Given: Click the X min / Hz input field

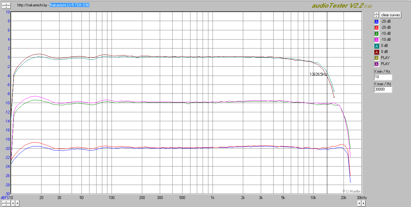Looking at the screenshot, I should click(383, 77).
